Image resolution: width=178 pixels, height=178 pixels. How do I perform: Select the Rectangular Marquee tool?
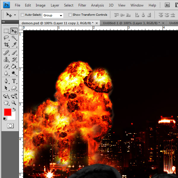pyautogui.click(x=6, y=31)
